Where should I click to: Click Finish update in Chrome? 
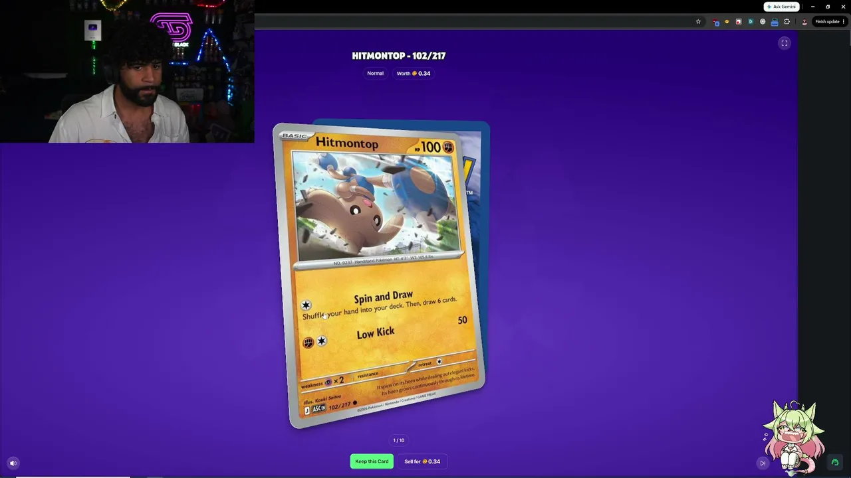tap(830, 21)
